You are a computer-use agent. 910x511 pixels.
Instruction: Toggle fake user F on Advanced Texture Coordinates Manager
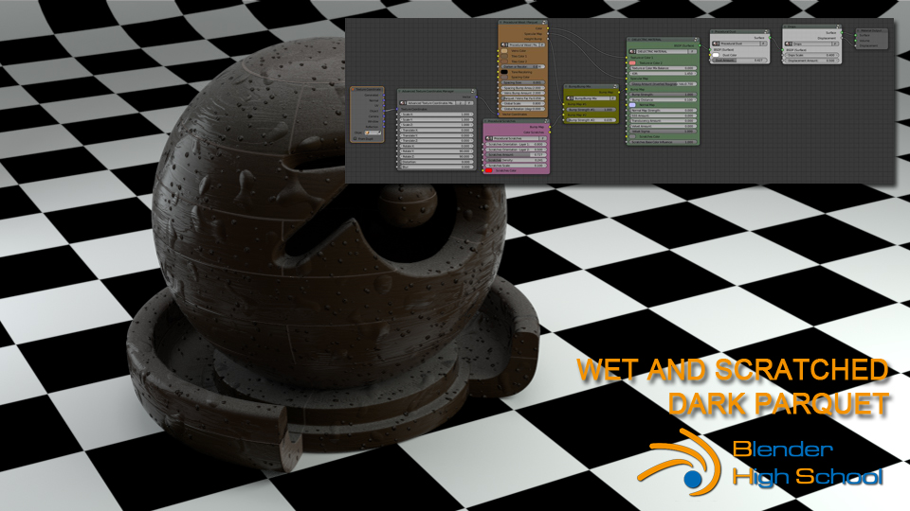469,103
